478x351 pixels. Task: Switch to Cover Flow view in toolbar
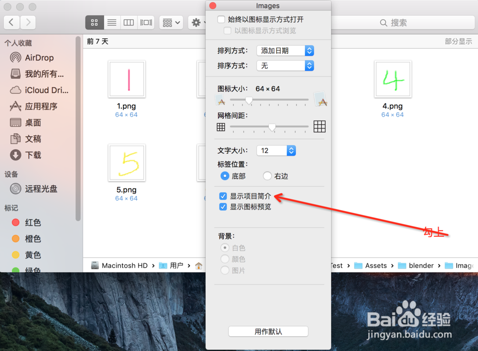pyautogui.click(x=146, y=22)
